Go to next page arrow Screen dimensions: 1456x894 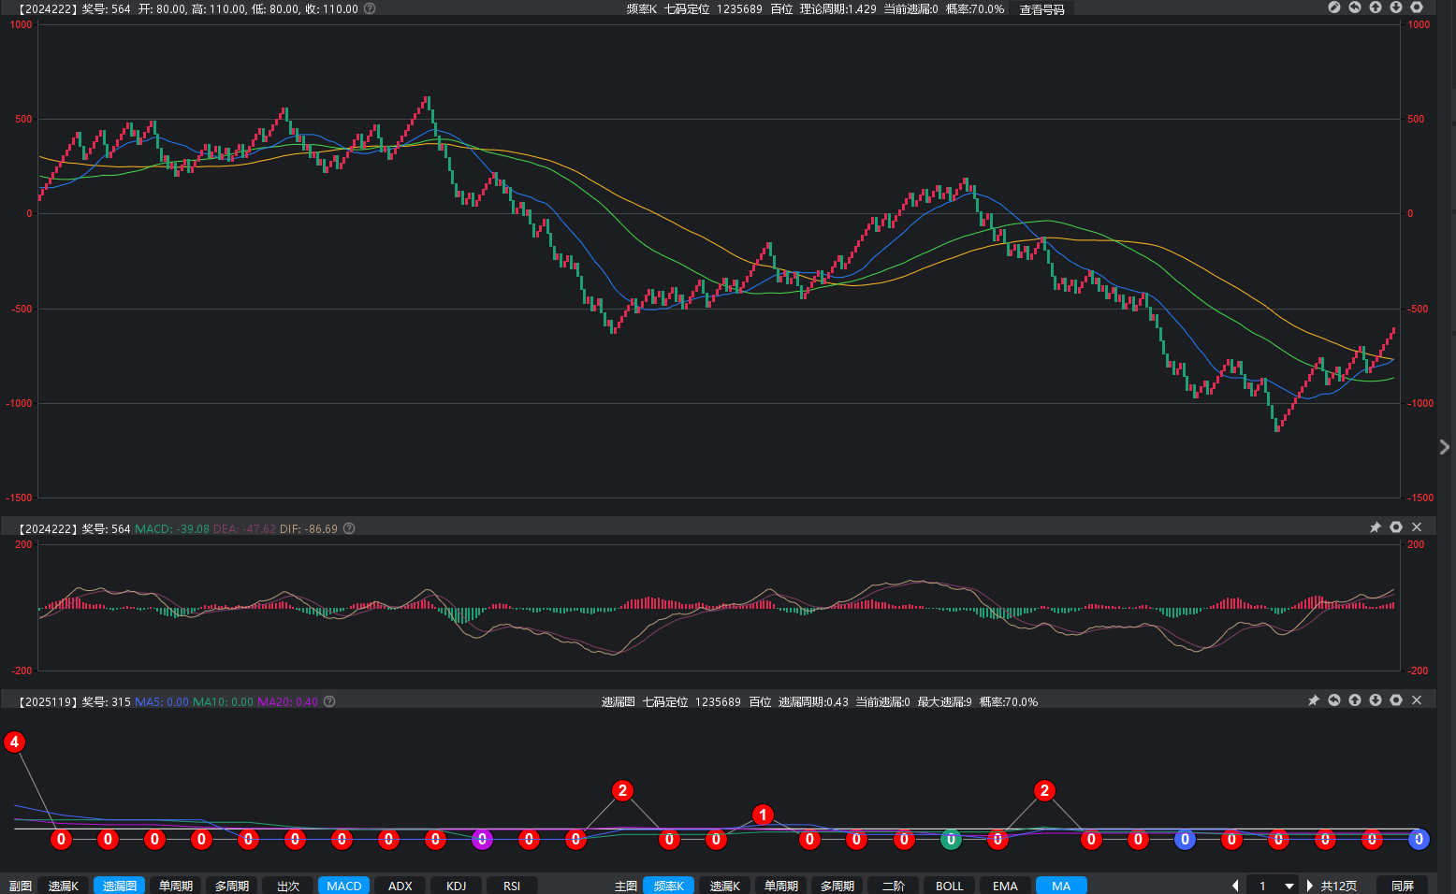[x=1309, y=886]
